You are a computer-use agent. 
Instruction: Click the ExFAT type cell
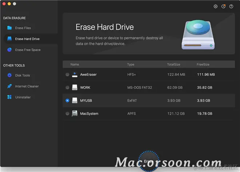tap(132, 100)
